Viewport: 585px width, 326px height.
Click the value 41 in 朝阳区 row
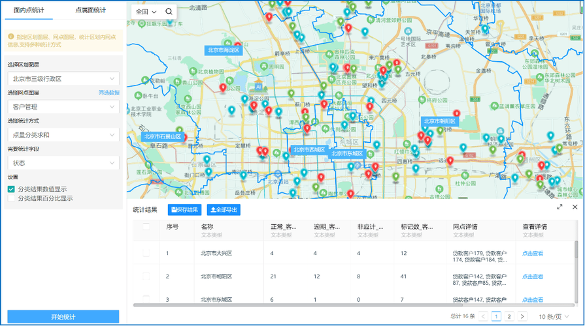(x=403, y=276)
